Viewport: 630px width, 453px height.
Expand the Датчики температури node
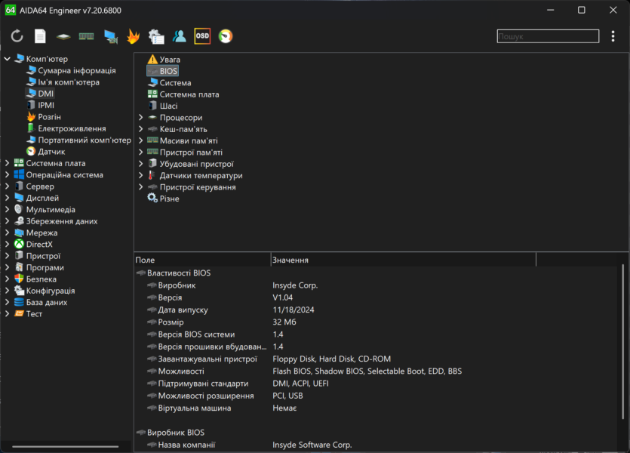click(x=140, y=176)
